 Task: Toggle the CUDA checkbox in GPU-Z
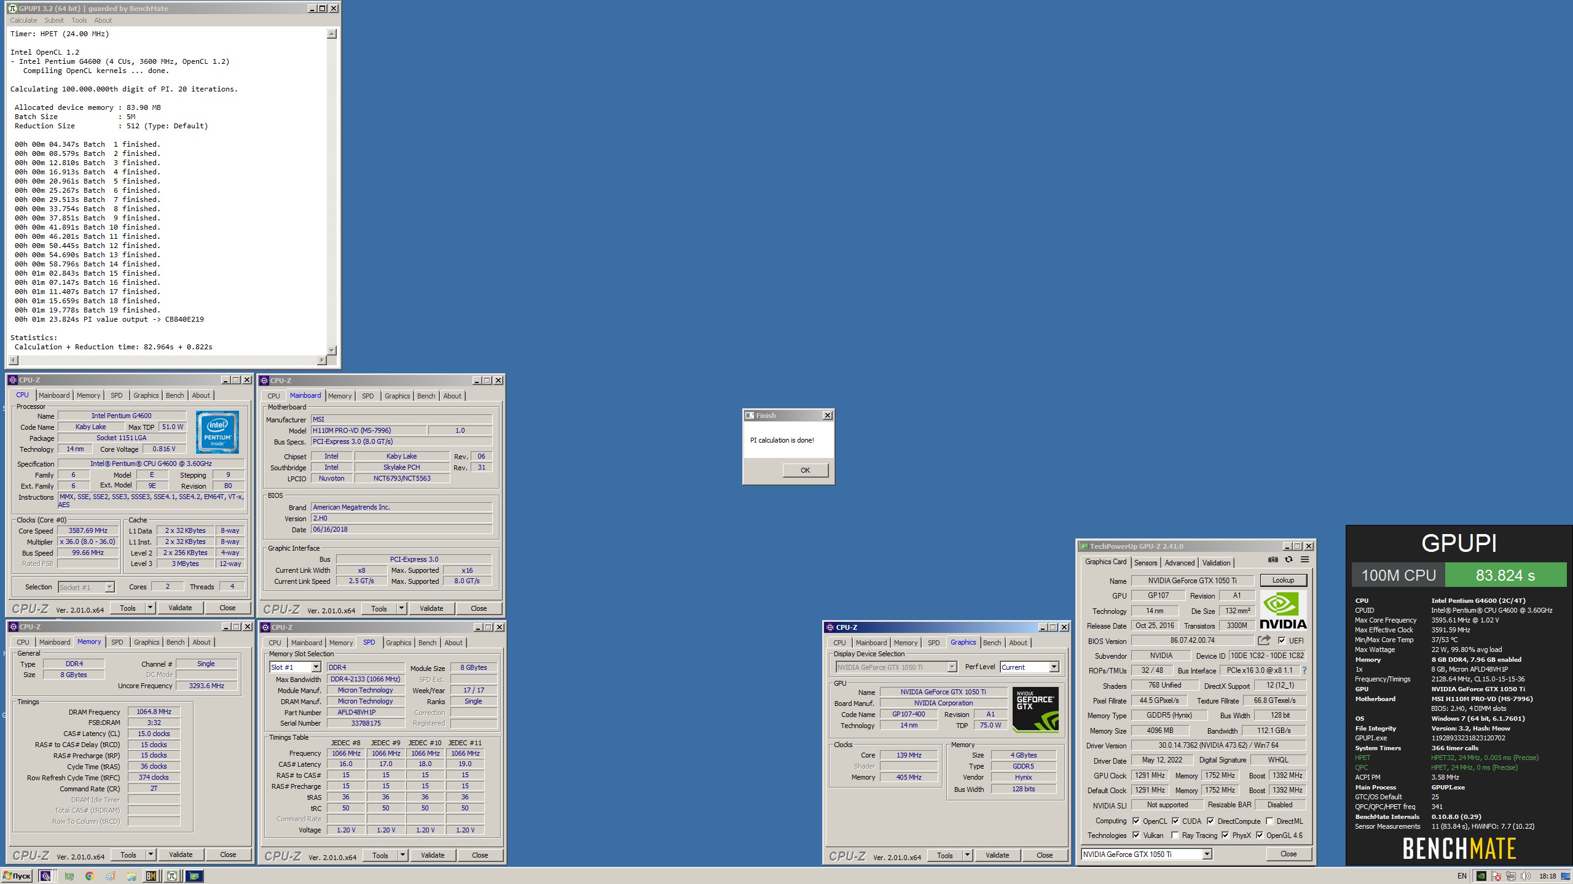point(1175,821)
